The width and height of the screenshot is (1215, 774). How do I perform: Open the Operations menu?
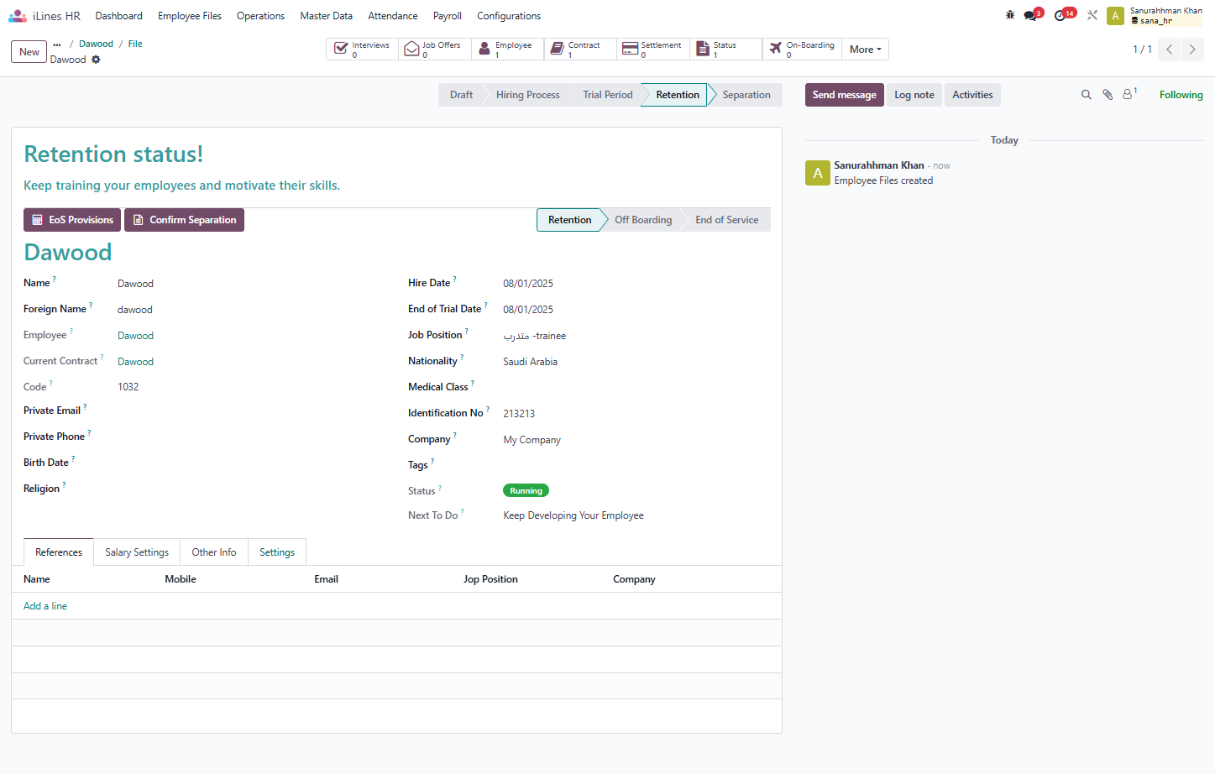[260, 16]
